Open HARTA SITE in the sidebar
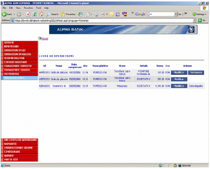The height and width of the screenshot is (169, 210). click(x=20, y=160)
